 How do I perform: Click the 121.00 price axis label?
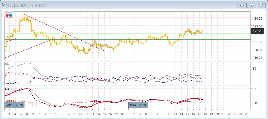pyautogui.click(x=258, y=42)
